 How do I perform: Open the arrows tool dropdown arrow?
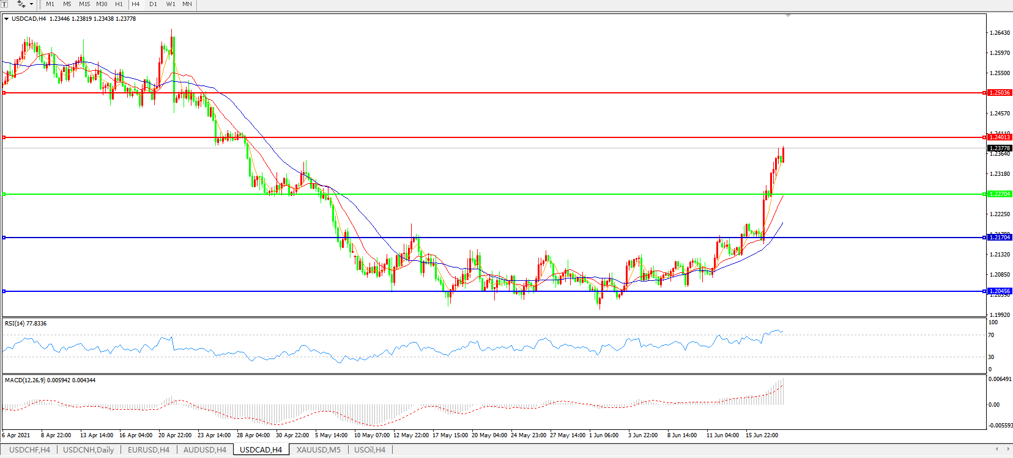[x=31, y=4]
